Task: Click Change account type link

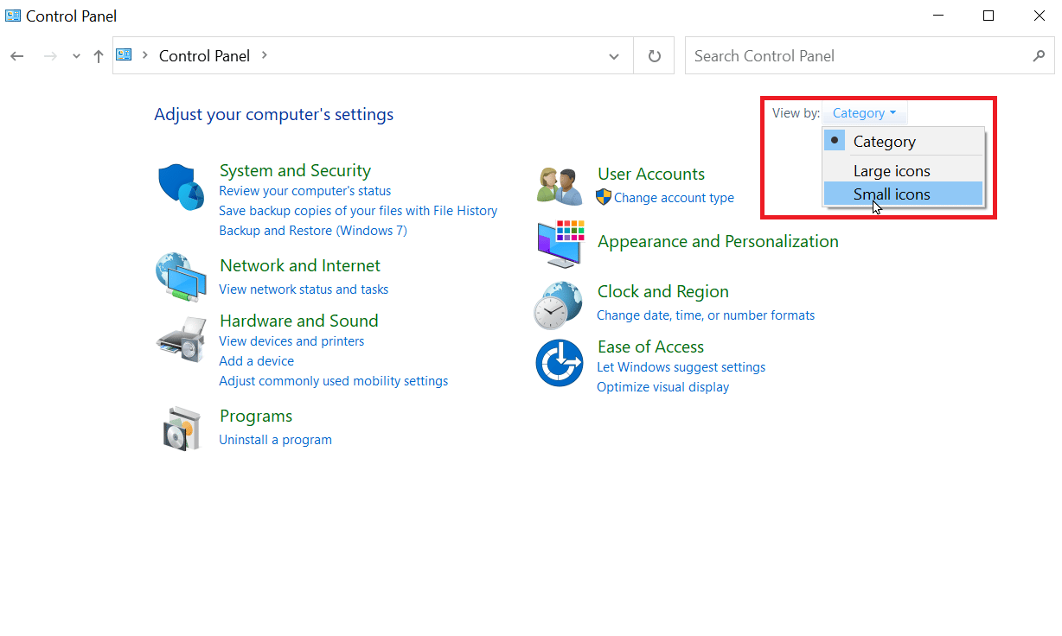Action: click(x=674, y=198)
